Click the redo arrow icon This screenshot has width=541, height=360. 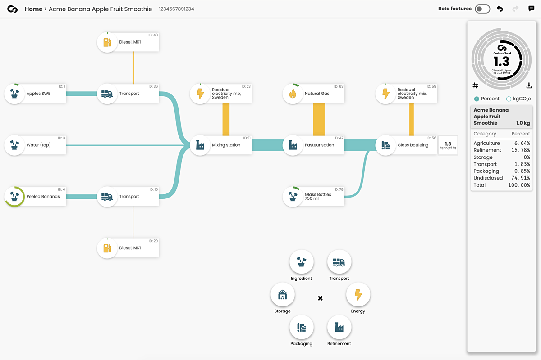(516, 9)
